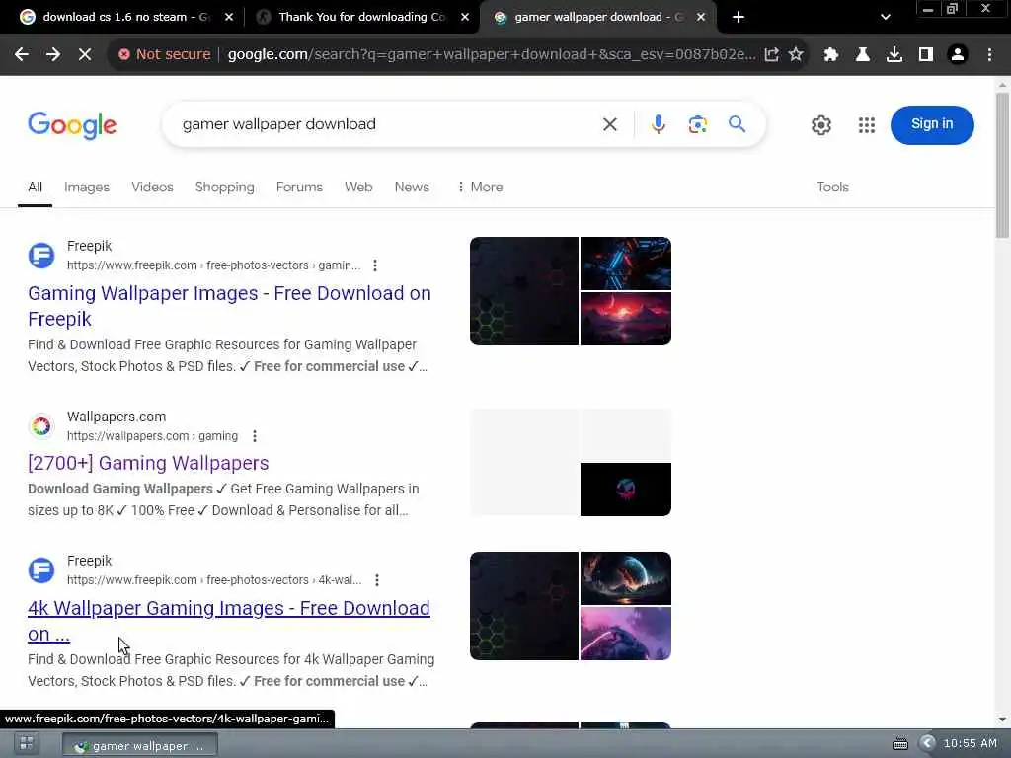Image resolution: width=1011 pixels, height=758 pixels.
Task: Open the Chrome profile avatar
Action: tap(958, 55)
